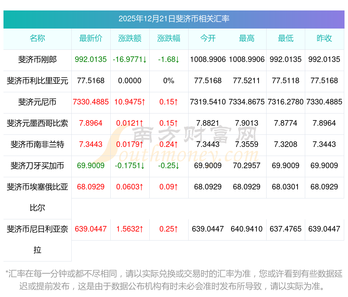Select the 名称 column header

tap(37, 38)
